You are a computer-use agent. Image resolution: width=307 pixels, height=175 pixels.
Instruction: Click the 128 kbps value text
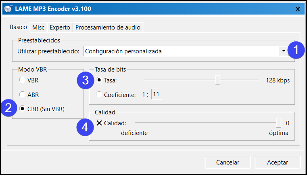278,80
